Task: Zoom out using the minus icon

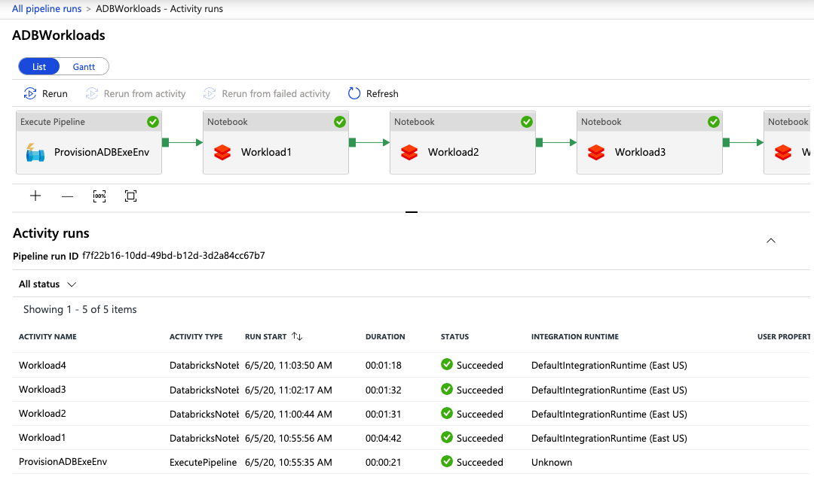Action: [x=67, y=196]
